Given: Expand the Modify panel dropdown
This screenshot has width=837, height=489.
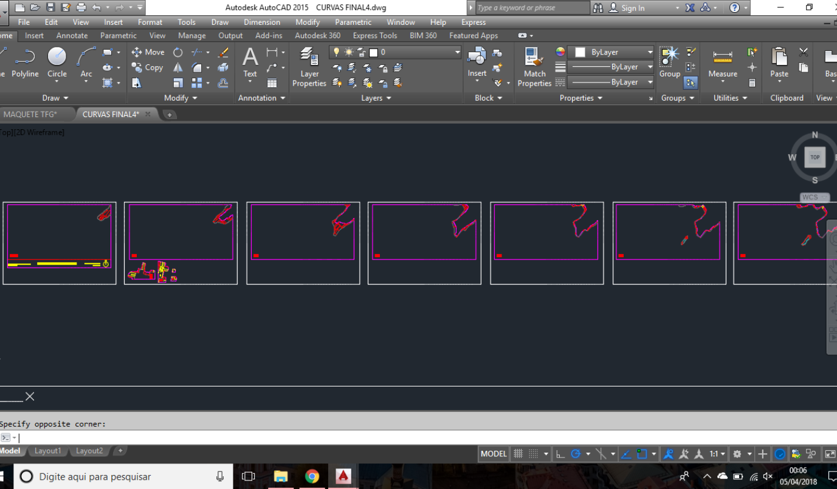Looking at the screenshot, I should click(x=181, y=98).
